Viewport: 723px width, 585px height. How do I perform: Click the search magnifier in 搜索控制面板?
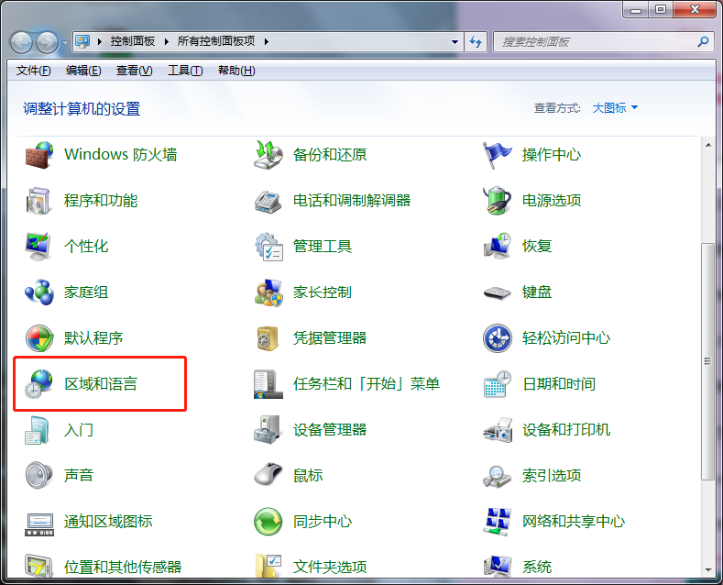[x=703, y=42]
